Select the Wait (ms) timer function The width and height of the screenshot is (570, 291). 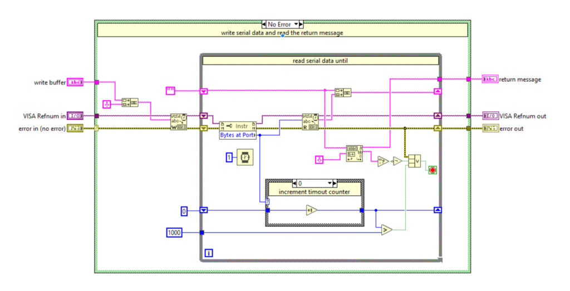245,157
